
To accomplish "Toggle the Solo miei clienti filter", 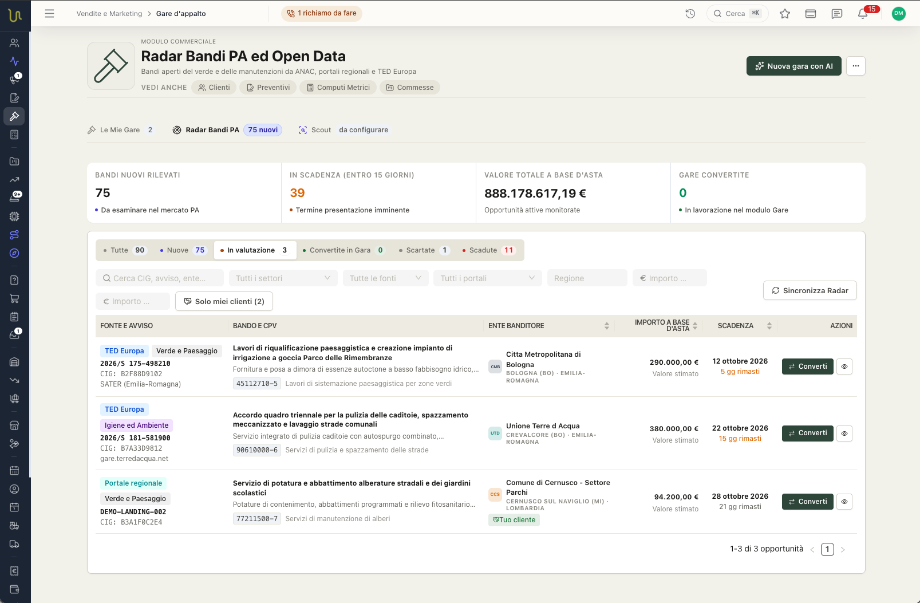I will point(224,301).
